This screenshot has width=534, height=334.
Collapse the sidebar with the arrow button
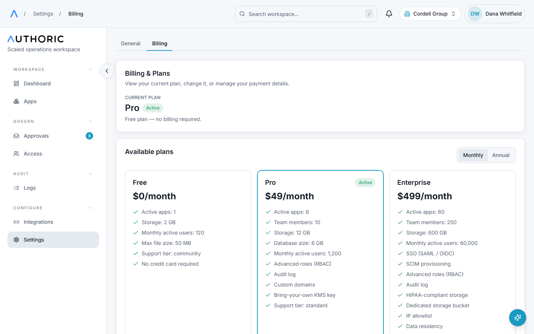click(107, 71)
